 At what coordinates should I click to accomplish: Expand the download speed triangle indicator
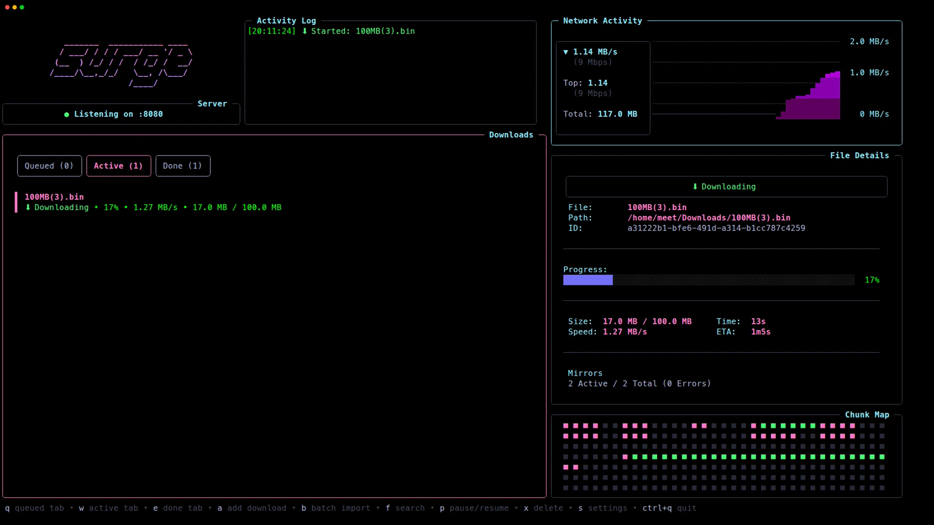pyautogui.click(x=565, y=52)
